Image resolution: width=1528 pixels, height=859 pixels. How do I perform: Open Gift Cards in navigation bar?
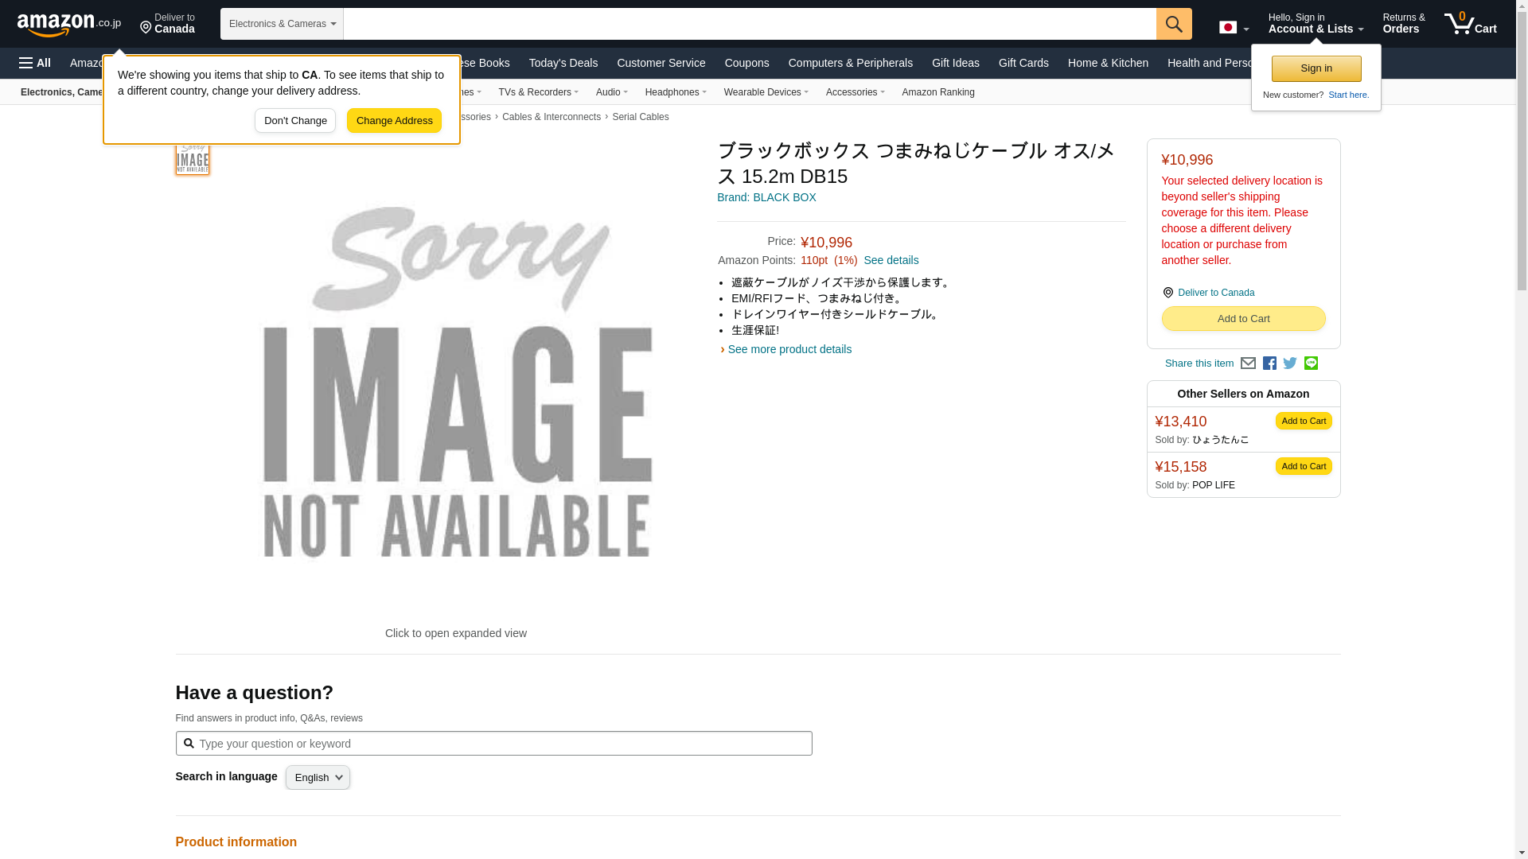[x=1023, y=63]
